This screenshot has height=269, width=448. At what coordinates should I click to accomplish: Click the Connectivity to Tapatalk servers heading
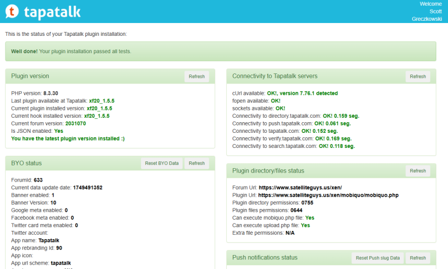[x=275, y=76]
